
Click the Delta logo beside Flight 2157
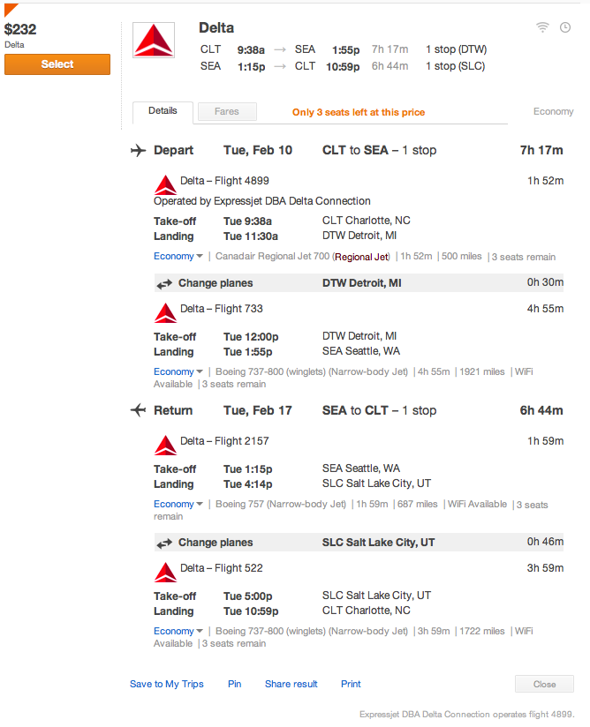(165, 445)
